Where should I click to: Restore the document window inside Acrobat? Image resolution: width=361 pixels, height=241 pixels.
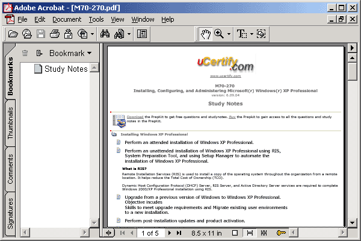(341, 19)
